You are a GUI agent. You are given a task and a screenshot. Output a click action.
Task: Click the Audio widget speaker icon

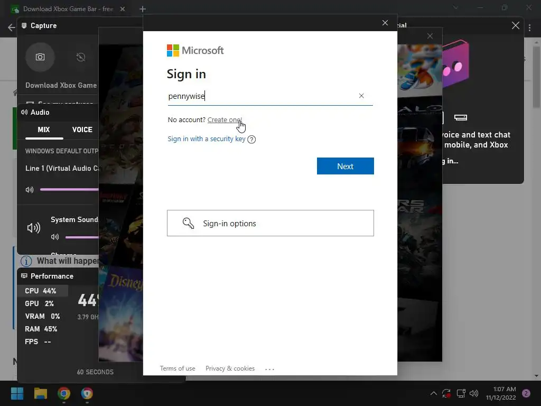[24, 112]
